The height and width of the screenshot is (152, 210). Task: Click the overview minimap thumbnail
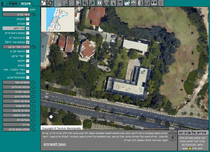coord(60,19)
